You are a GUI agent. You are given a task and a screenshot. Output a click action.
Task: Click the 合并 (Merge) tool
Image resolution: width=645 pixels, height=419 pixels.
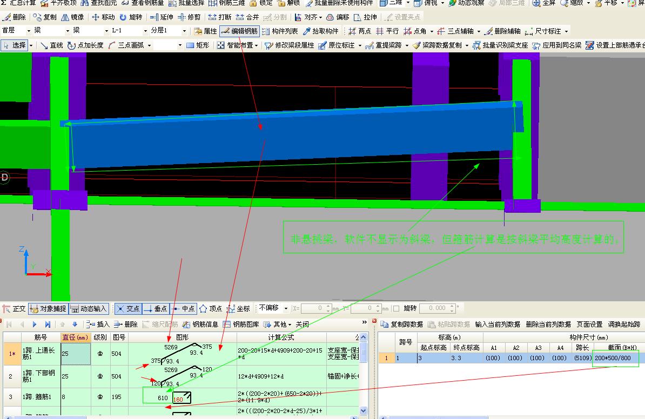coord(247,17)
